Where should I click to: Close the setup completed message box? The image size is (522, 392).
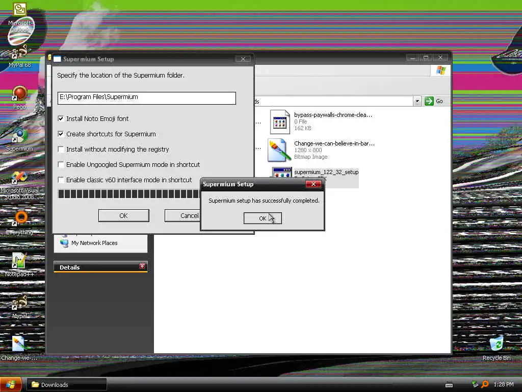(314, 184)
